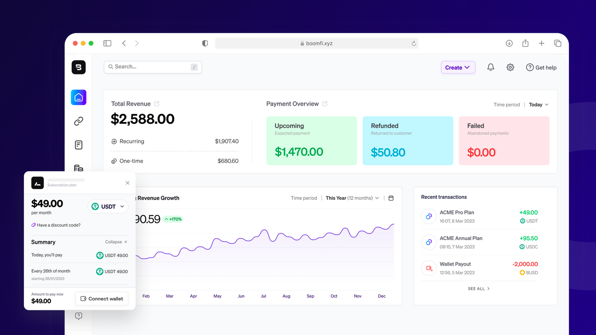Screen dimensions: 596x335
Task: Click the Search input field
Action: click(x=153, y=67)
